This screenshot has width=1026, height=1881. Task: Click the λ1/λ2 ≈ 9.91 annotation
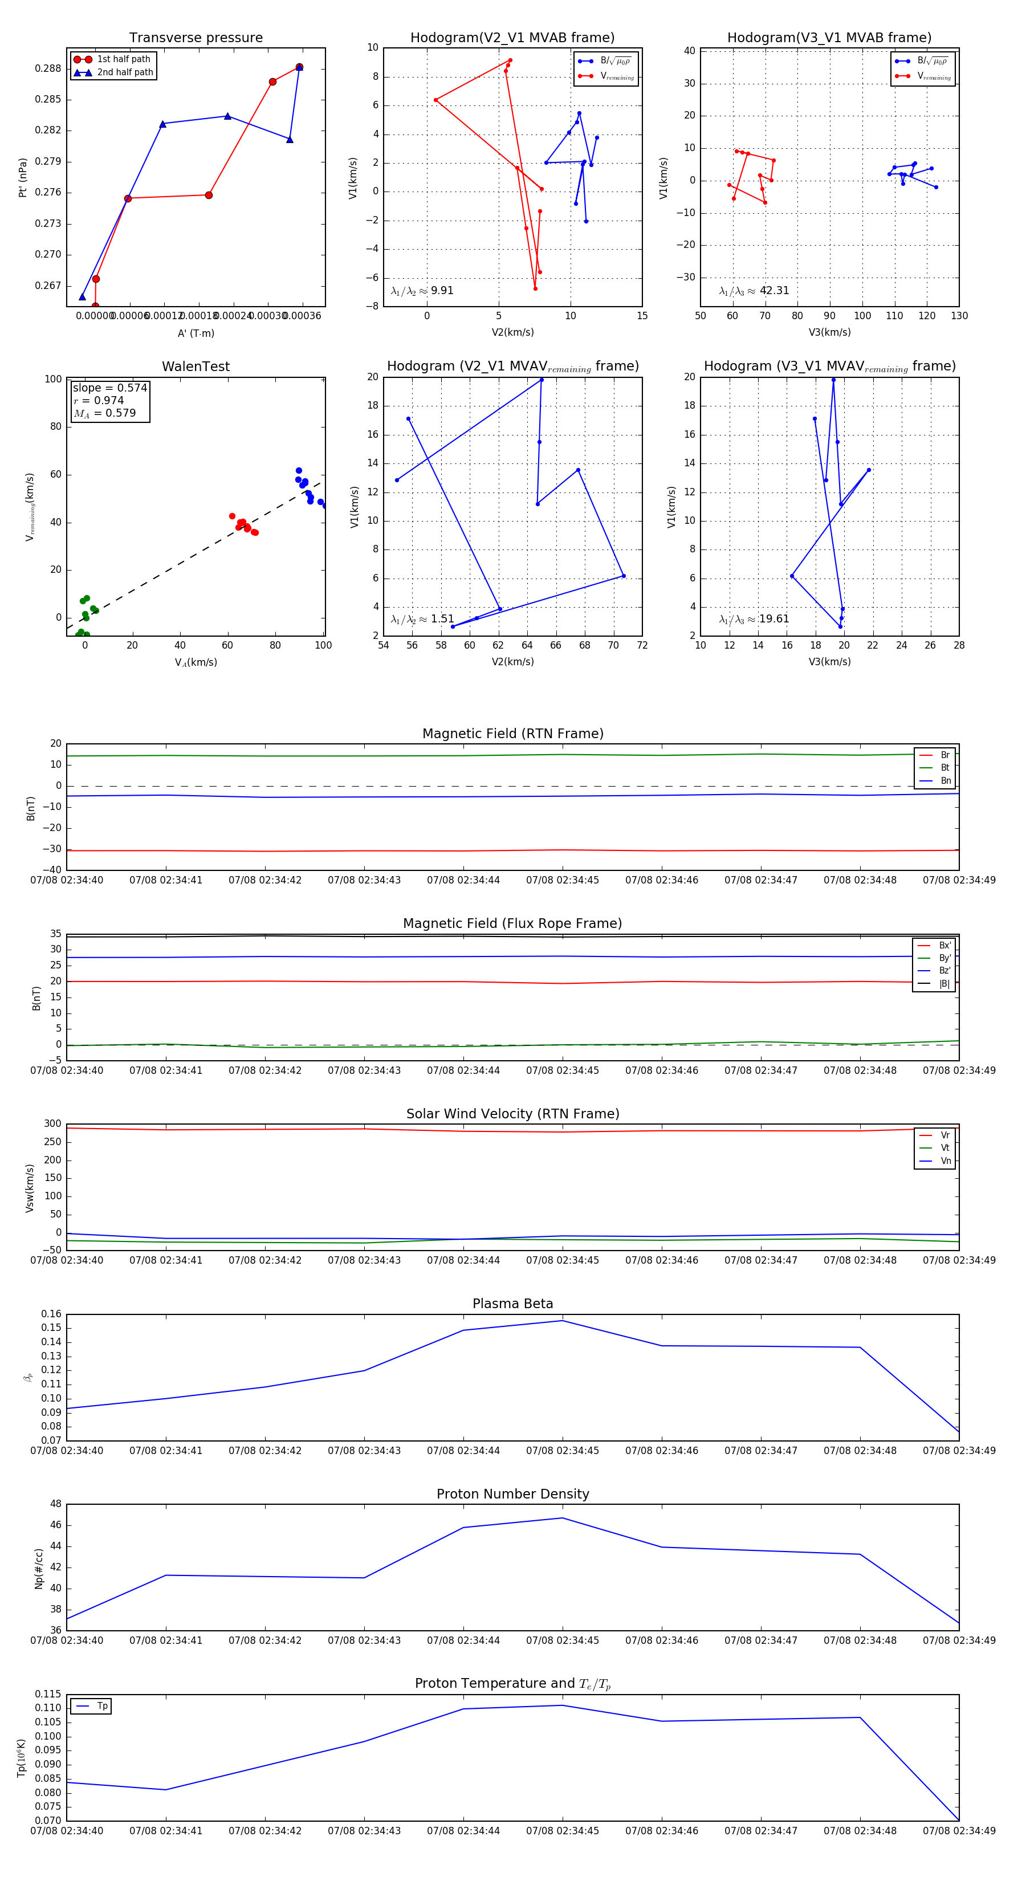pos(422,291)
